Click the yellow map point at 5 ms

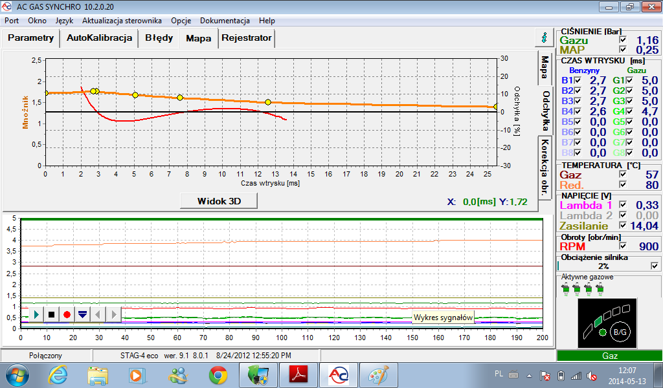[135, 95]
